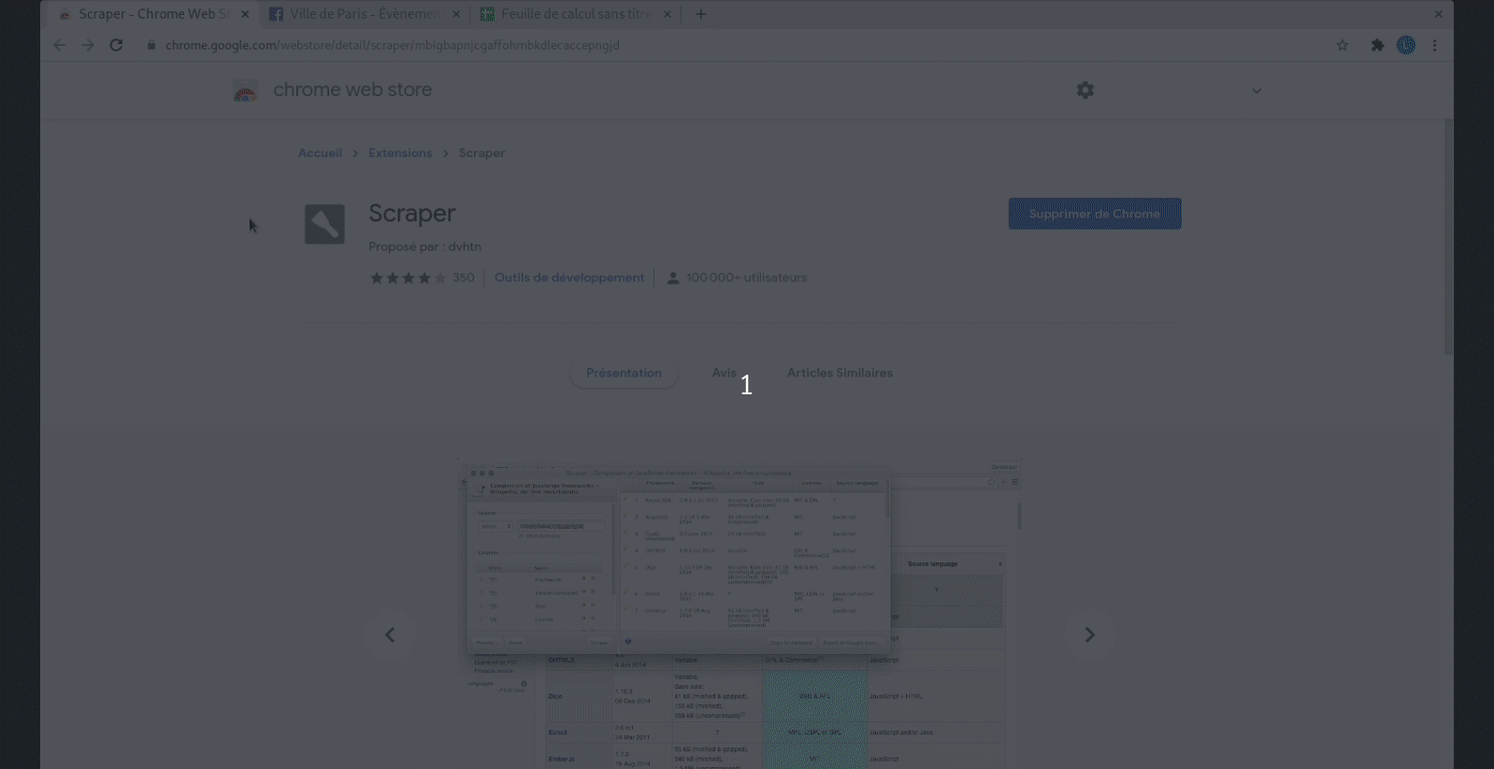Viewport: 1494px width, 769px height.
Task: Open the profile avatar icon
Action: [1406, 45]
